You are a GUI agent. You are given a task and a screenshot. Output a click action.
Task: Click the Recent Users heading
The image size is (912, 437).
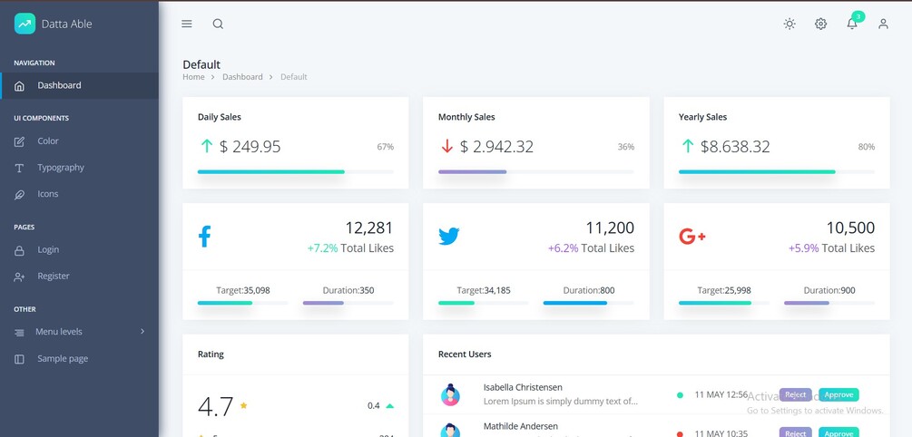pos(465,354)
